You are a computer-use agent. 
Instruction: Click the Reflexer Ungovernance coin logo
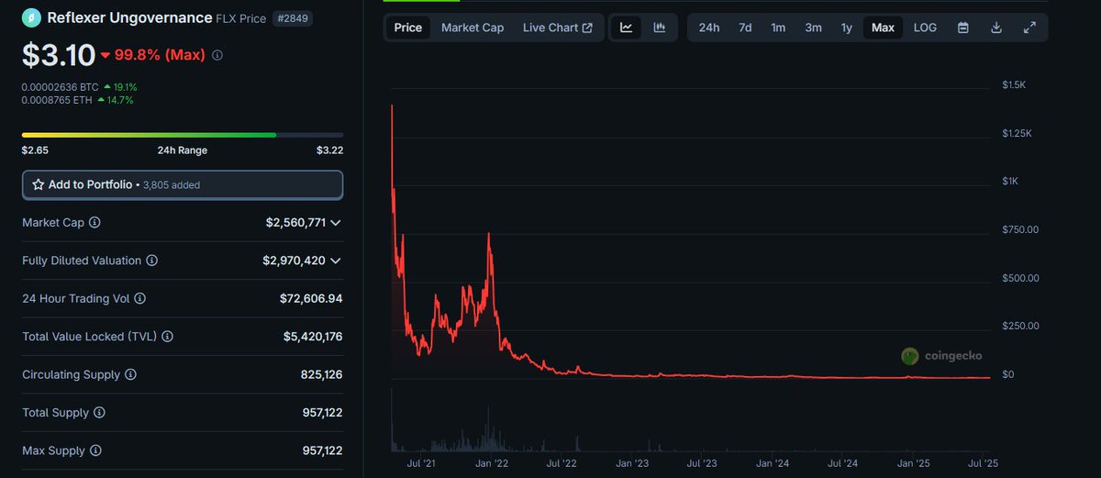pos(31,17)
